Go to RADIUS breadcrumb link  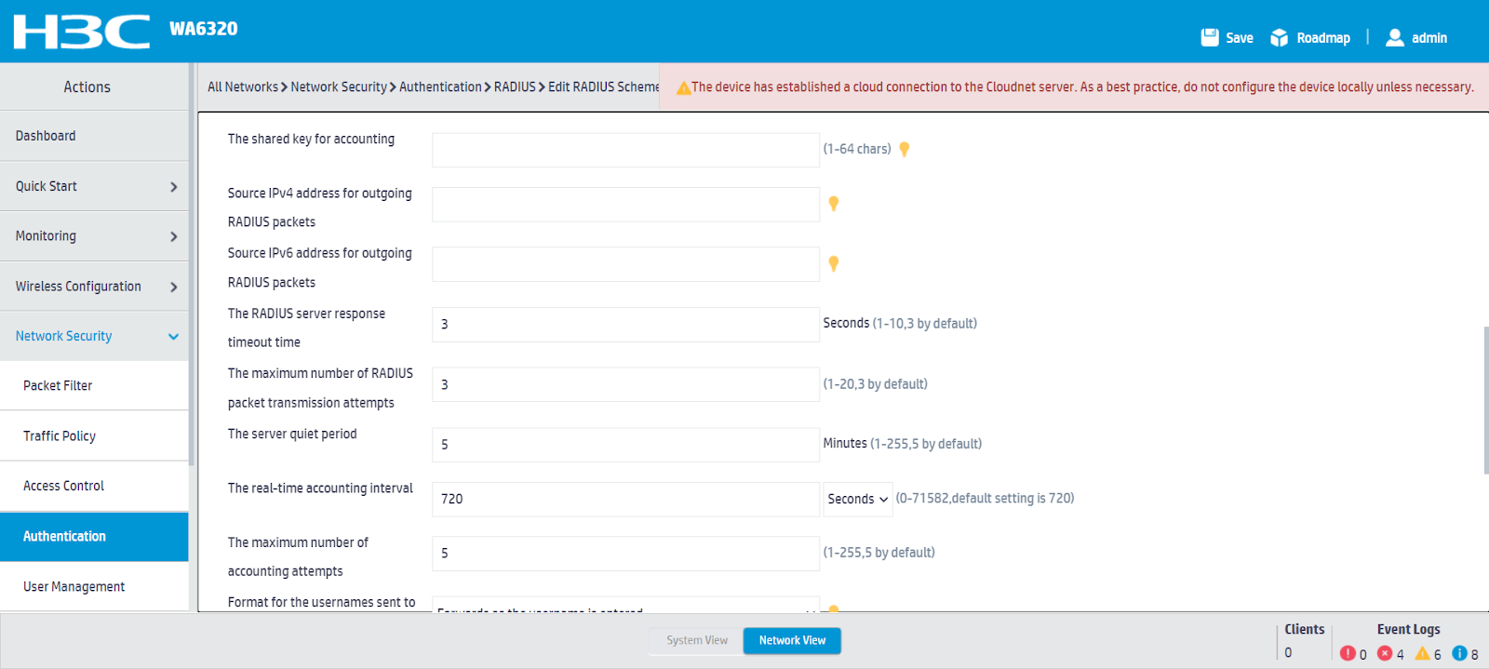coord(515,87)
